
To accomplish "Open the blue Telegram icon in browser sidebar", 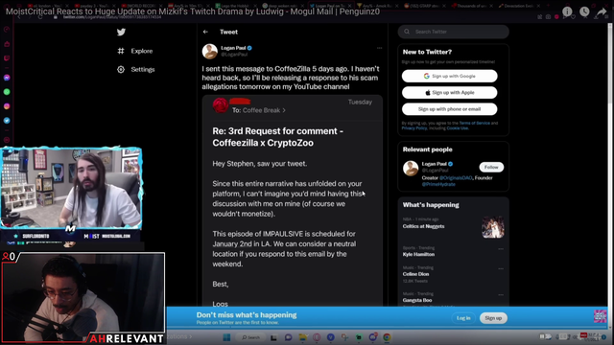I will [x=7, y=121].
